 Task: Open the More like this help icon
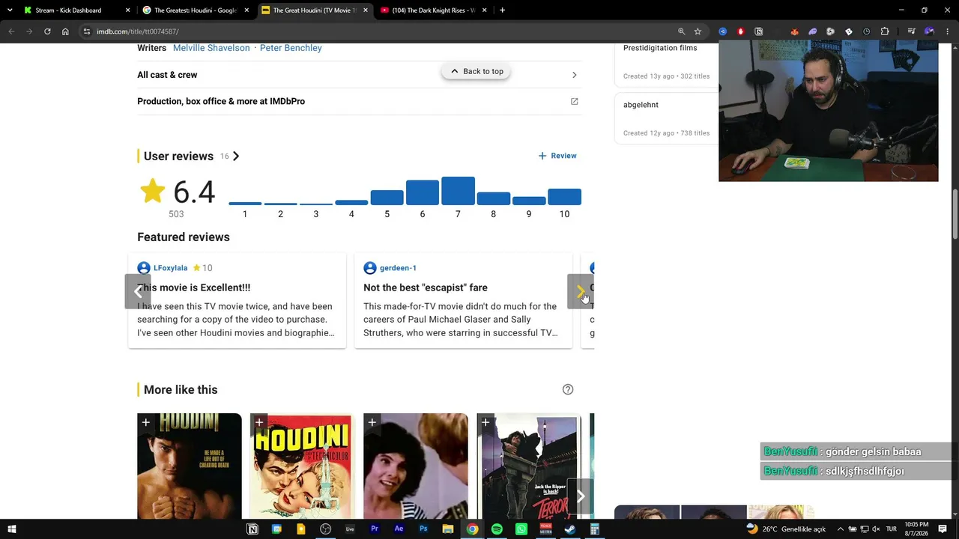tap(568, 389)
